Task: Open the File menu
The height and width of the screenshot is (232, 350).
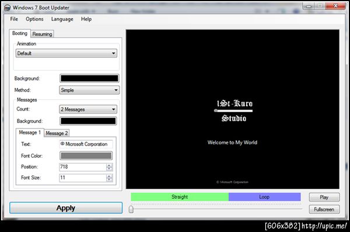Action: pos(14,19)
